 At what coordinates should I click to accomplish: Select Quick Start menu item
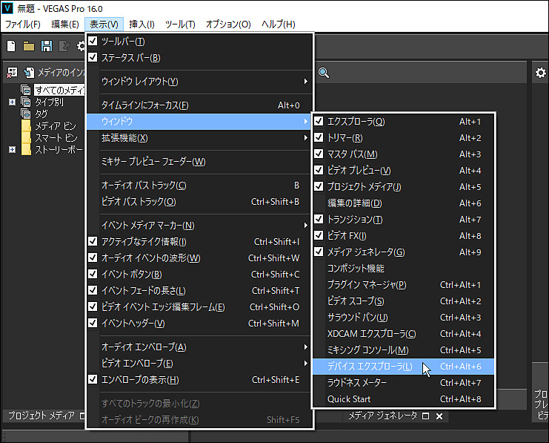(x=403, y=399)
